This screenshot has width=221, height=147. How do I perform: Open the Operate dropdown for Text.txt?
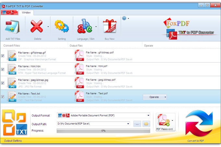point(155,97)
